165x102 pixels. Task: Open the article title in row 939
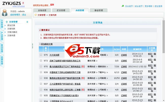click(65, 72)
